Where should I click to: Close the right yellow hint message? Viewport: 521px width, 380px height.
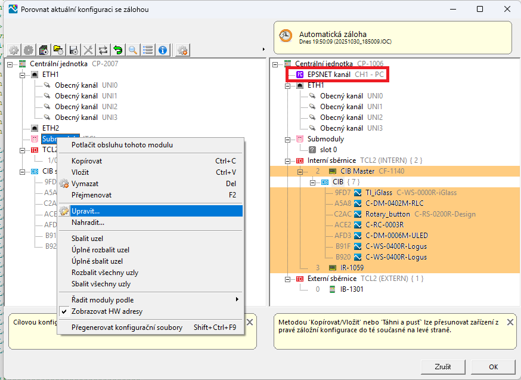[510, 322]
